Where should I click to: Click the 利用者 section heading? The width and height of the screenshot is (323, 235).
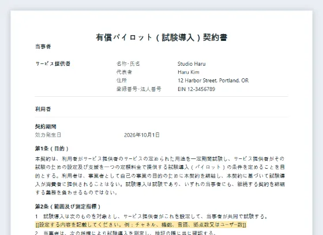coord(43,109)
